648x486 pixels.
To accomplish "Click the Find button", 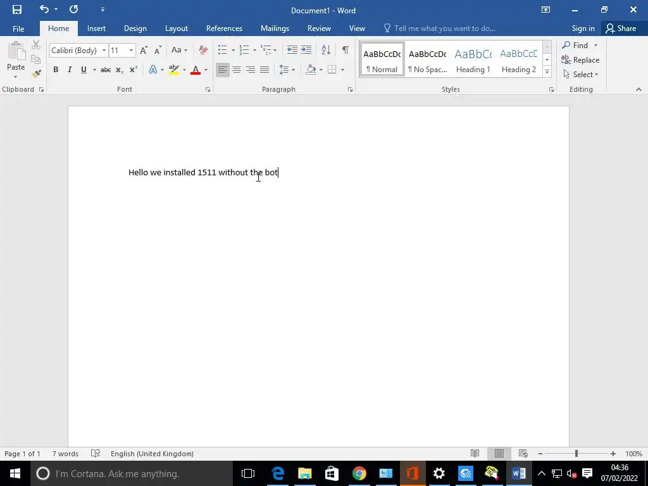I will [x=575, y=45].
